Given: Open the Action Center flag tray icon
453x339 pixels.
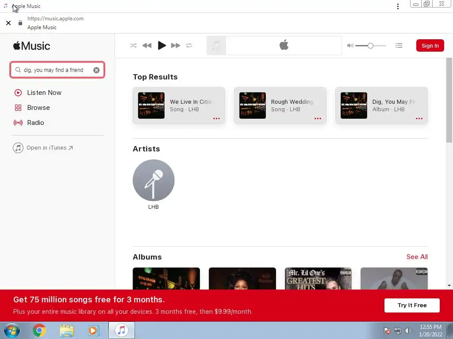Looking at the screenshot, I should pyautogui.click(x=387, y=331).
